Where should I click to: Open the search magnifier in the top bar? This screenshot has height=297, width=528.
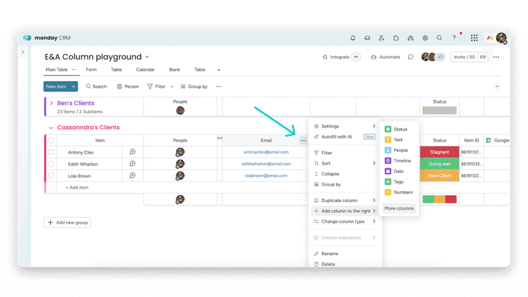439,38
